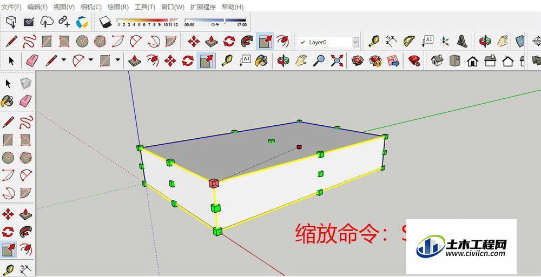Select the Circle tool in the left palette
Viewport: 541px width, 277px height.
(x=8, y=158)
